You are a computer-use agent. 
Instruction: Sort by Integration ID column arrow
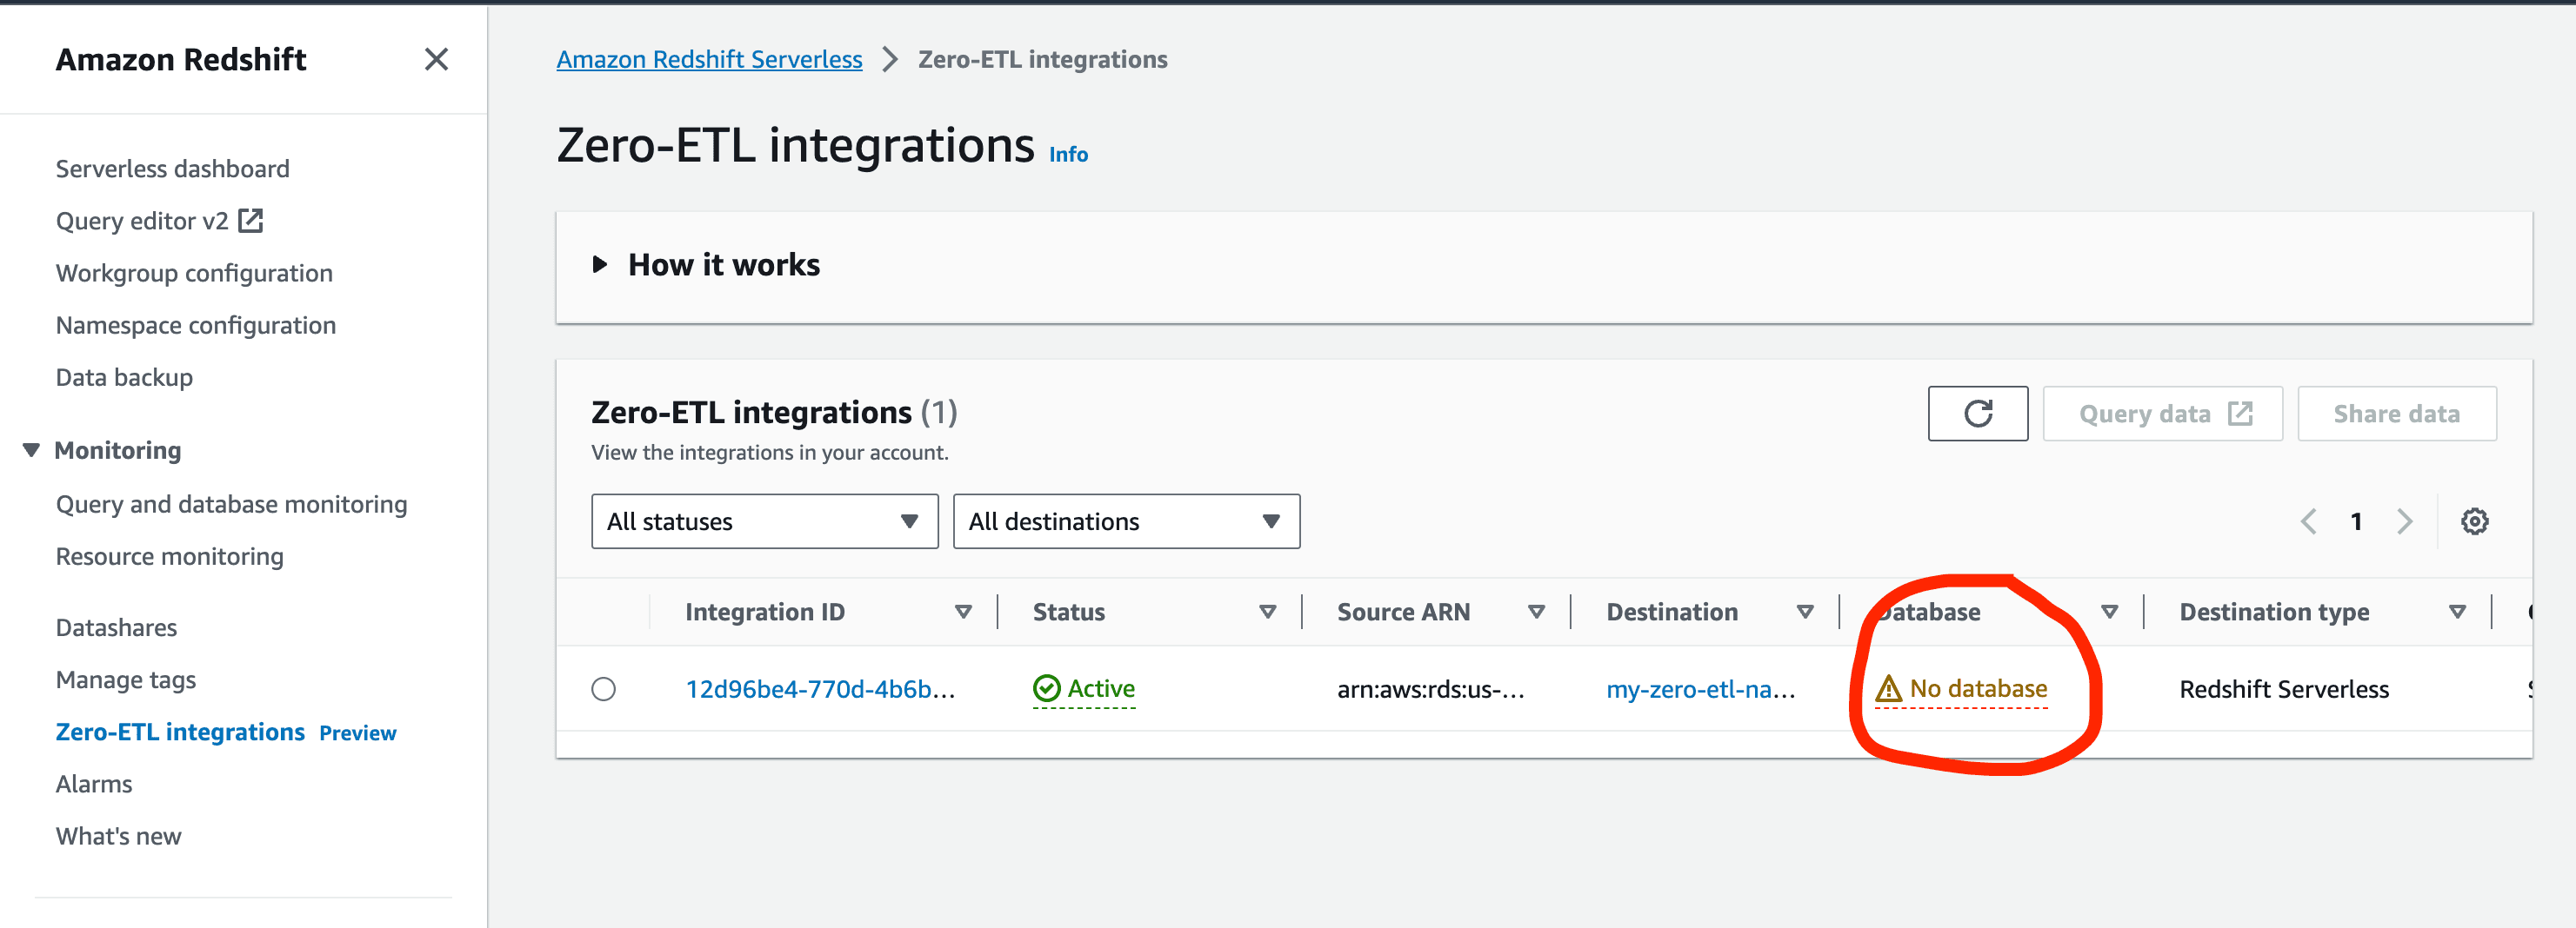click(963, 613)
